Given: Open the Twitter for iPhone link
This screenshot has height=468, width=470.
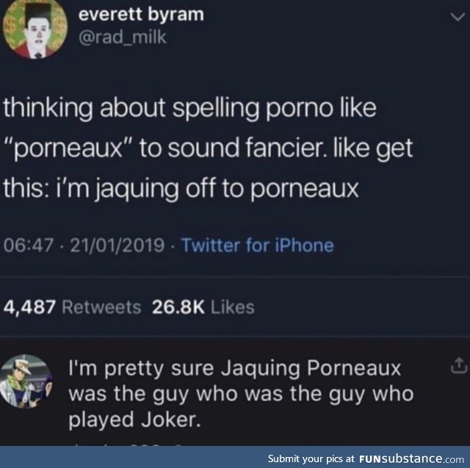Looking at the screenshot, I should click(x=258, y=245).
